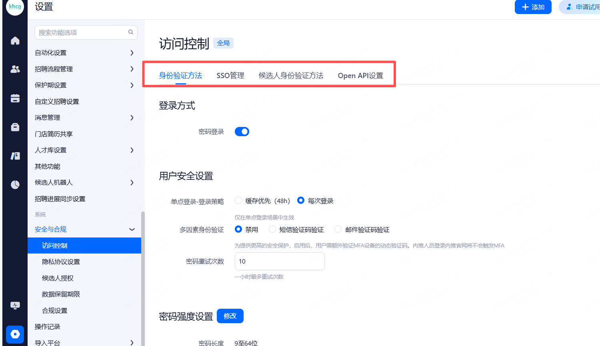Select the 缓存优先 (48h) radio option

(x=239, y=201)
